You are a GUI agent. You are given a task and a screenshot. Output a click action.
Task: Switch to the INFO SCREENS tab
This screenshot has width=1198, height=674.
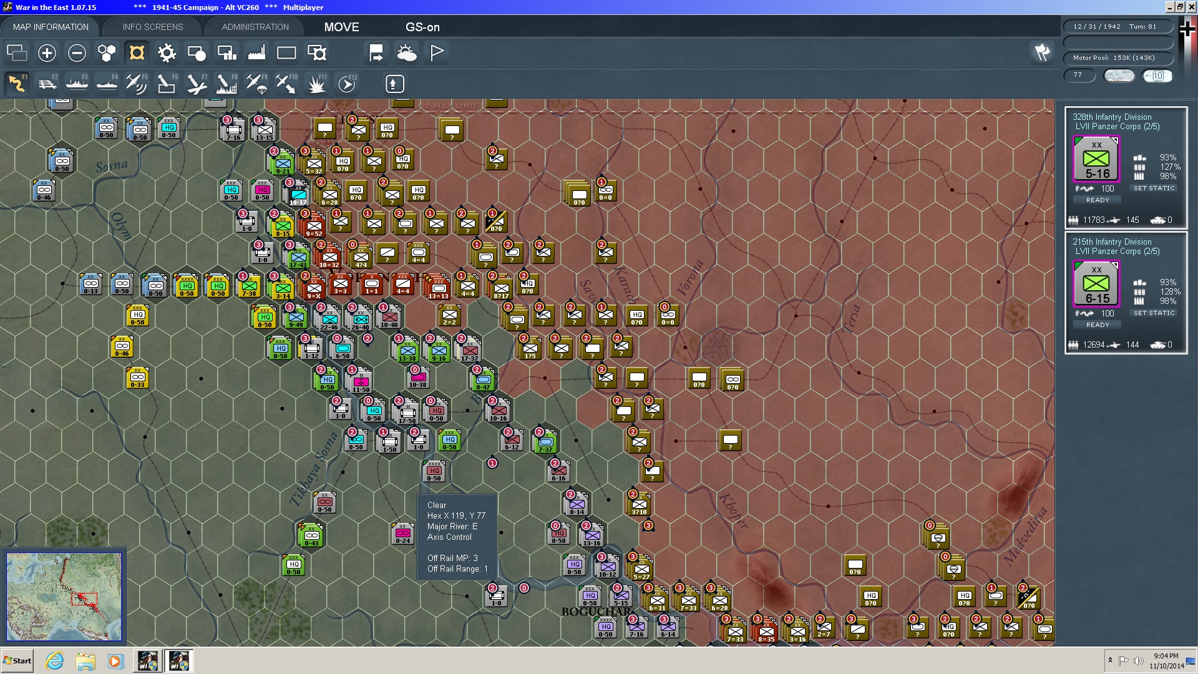(153, 27)
